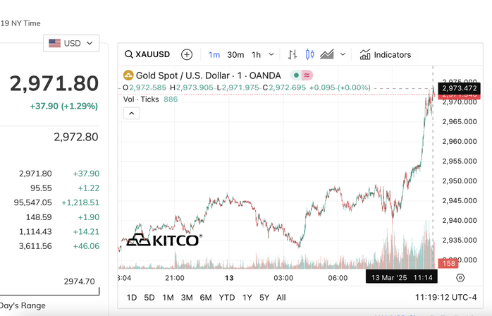Screen dimensions: 492x316
Task: Click the +37.90 (+1.29%) change value
Action: pos(64,107)
